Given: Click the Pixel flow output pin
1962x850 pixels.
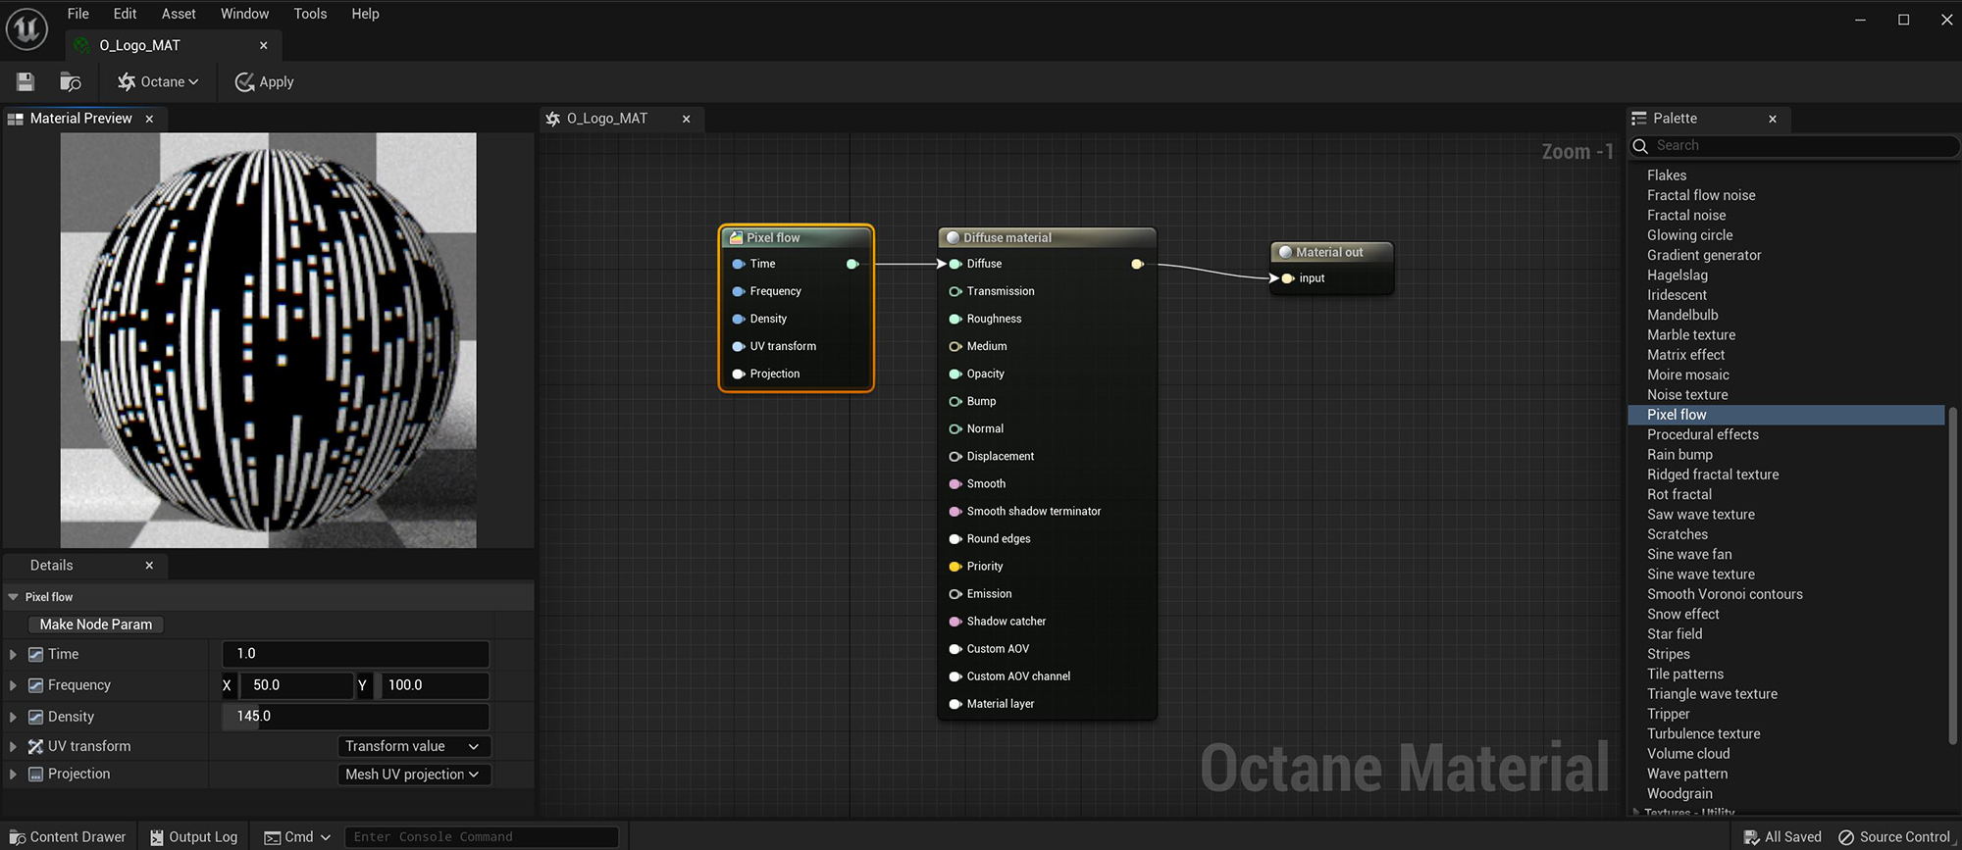Looking at the screenshot, I should tap(852, 264).
